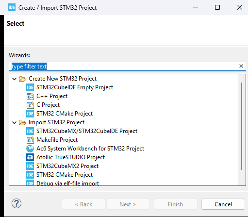
Task: Collapse the Create New STM32 Project group
Action: 15,79
